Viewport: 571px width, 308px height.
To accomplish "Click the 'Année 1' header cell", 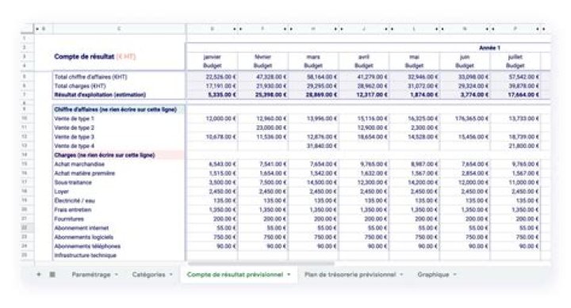I will 489,48.
